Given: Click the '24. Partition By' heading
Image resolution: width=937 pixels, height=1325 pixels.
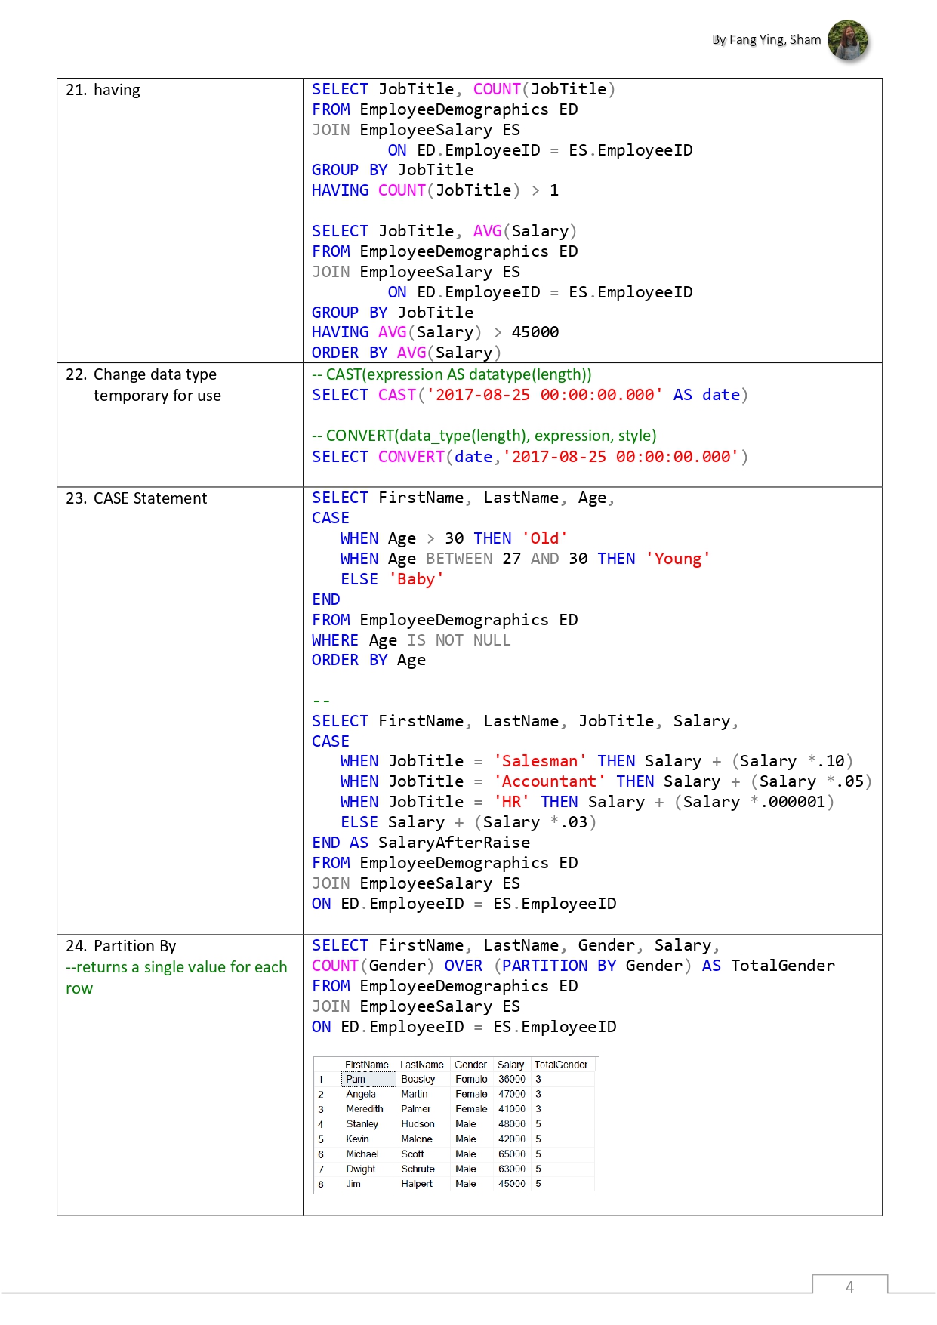Looking at the screenshot, I should 121,946.
